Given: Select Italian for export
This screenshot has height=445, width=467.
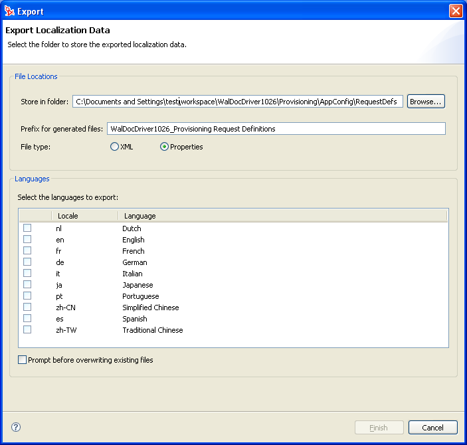Looking at the screenshot, I should 27,274.
